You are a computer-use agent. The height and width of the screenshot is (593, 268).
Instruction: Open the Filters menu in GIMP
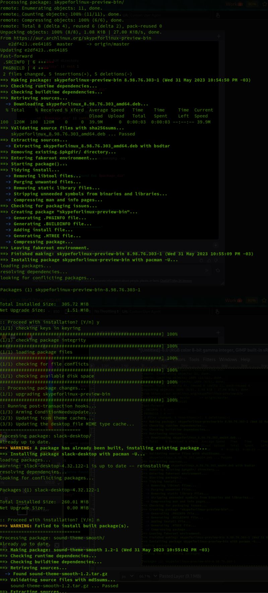tap(209, 359)
